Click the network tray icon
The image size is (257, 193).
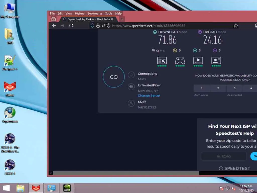(227, 188)
